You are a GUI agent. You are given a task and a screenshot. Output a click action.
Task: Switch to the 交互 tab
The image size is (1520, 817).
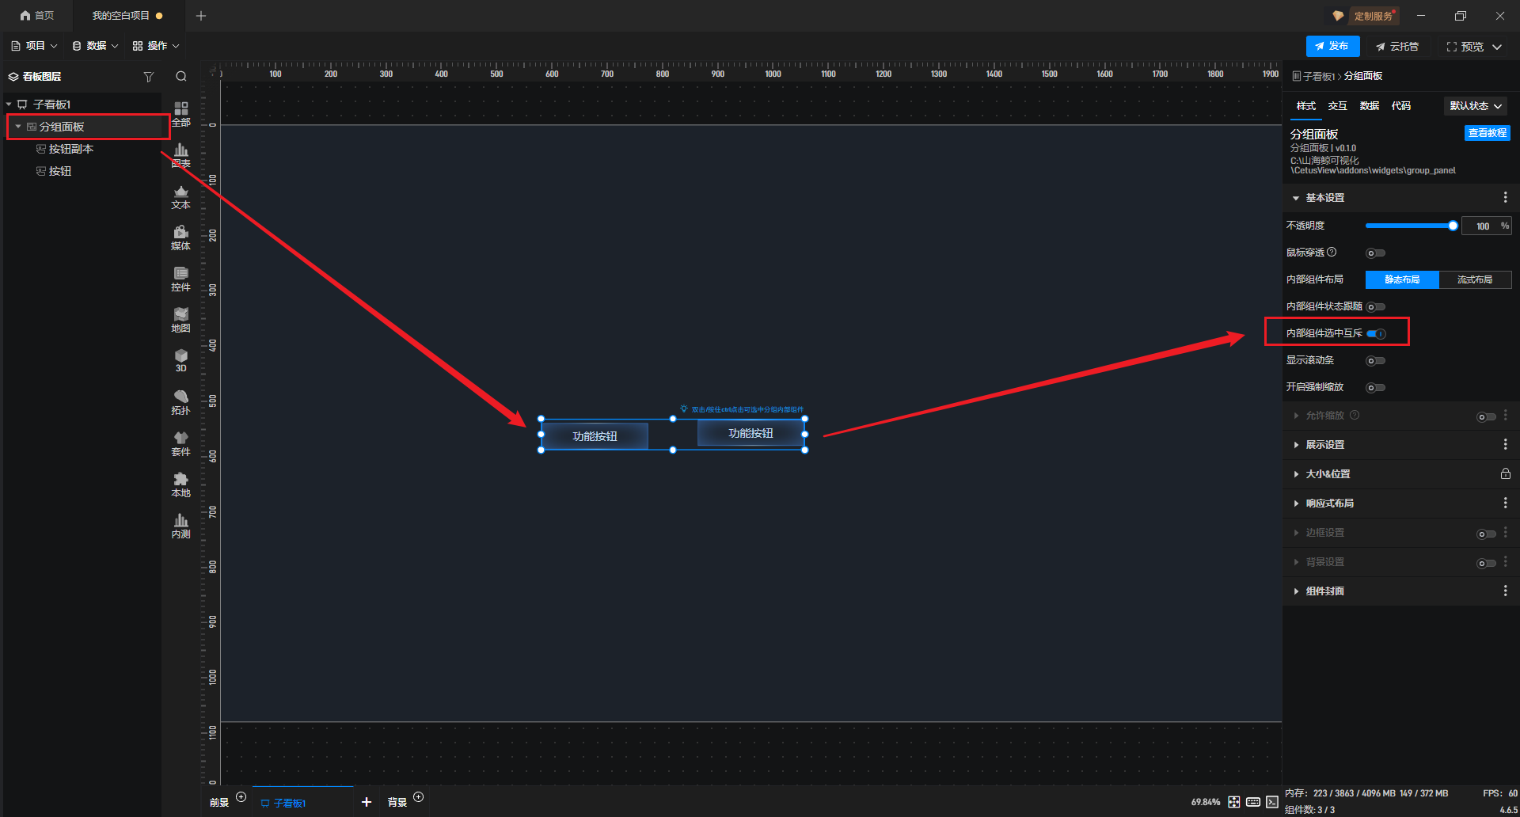tap(1337, 106)
